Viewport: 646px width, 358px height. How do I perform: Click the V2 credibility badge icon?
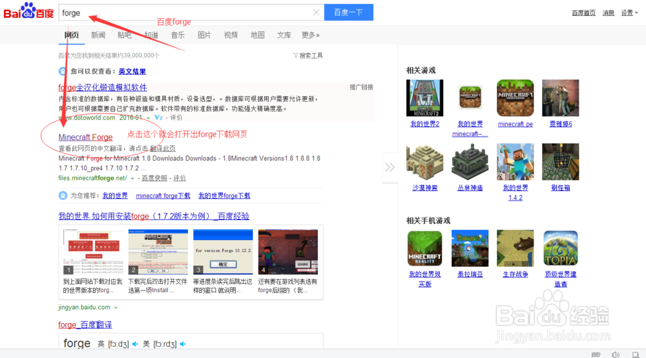[x=158, y=117]
